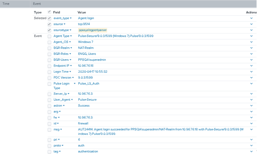Click the Actions column heading
This screenshot has width=257, height=157.
(251, 12)
